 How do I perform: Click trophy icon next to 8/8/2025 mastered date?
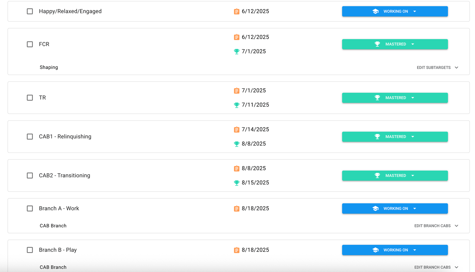coord(236,144)
